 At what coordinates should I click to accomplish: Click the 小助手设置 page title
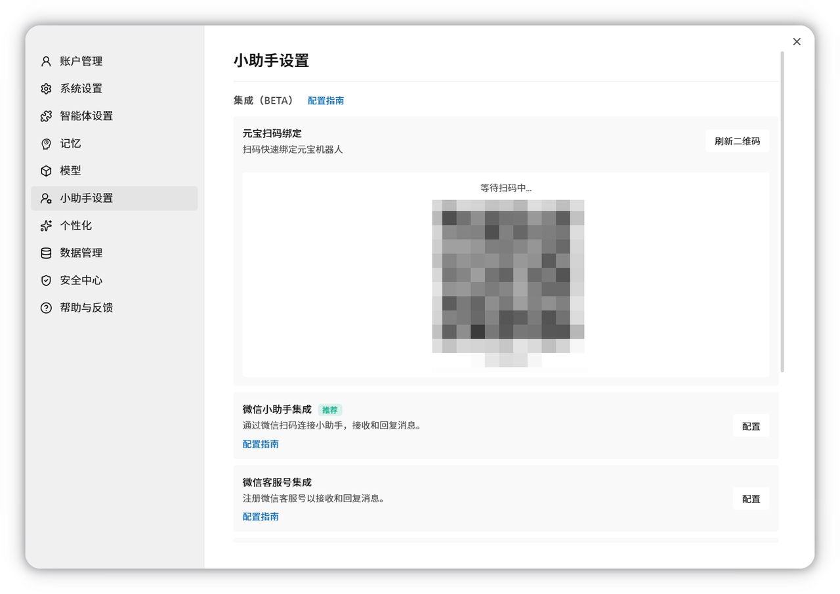271,60
